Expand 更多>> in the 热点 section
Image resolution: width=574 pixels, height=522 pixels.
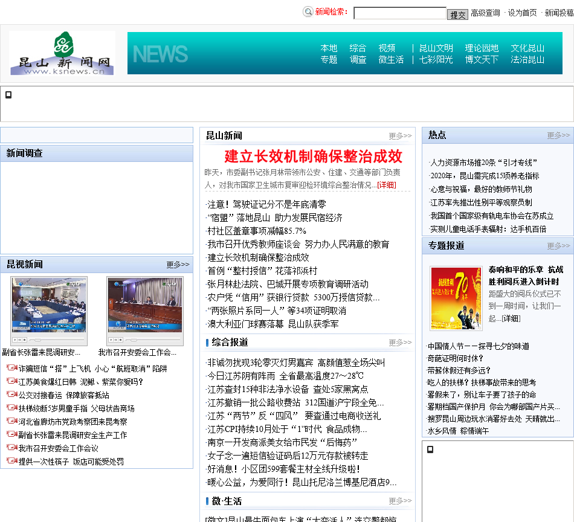pos(558,135)
